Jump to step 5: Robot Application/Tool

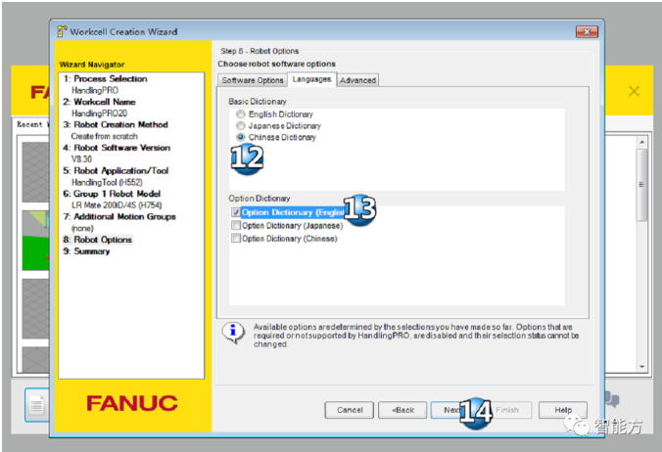[x=116, y=171]
